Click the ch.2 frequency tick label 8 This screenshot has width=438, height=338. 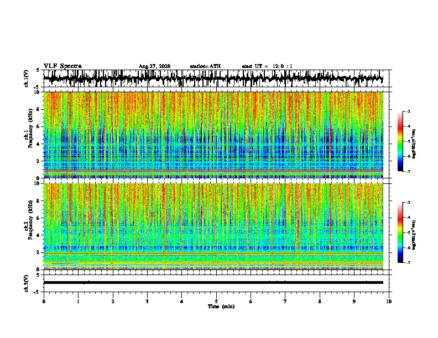pos(39,201)
